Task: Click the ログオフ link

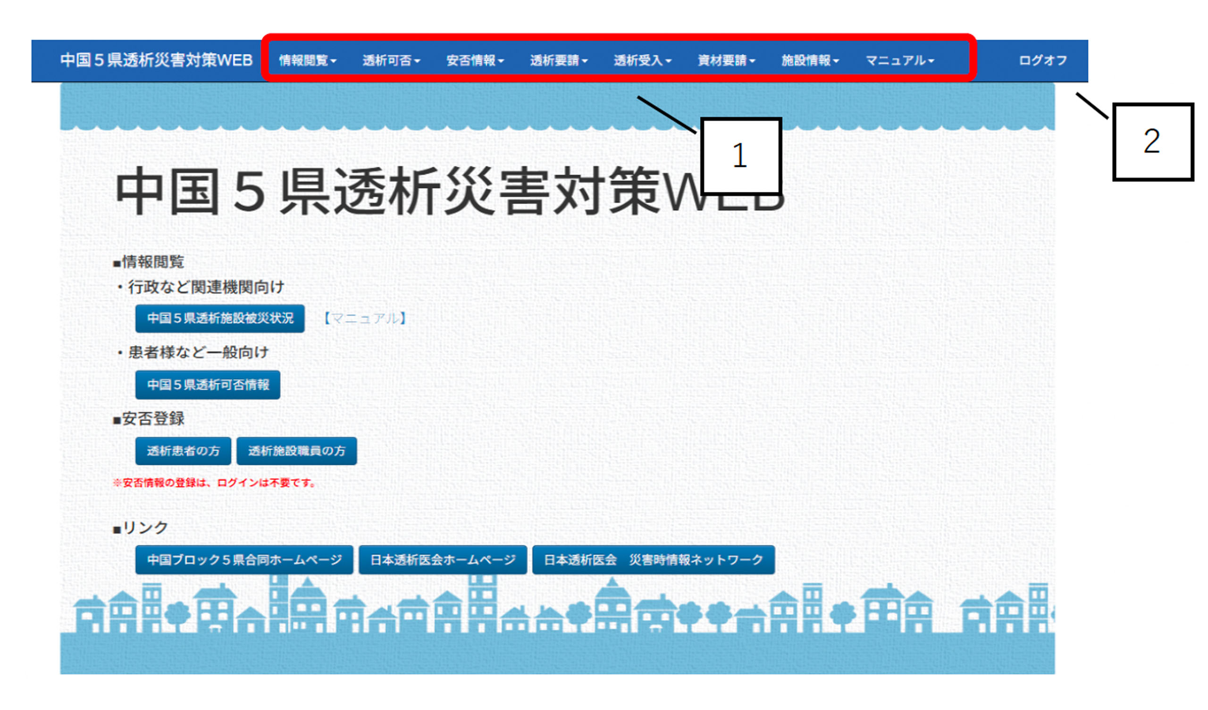Action: (1043, 60)
